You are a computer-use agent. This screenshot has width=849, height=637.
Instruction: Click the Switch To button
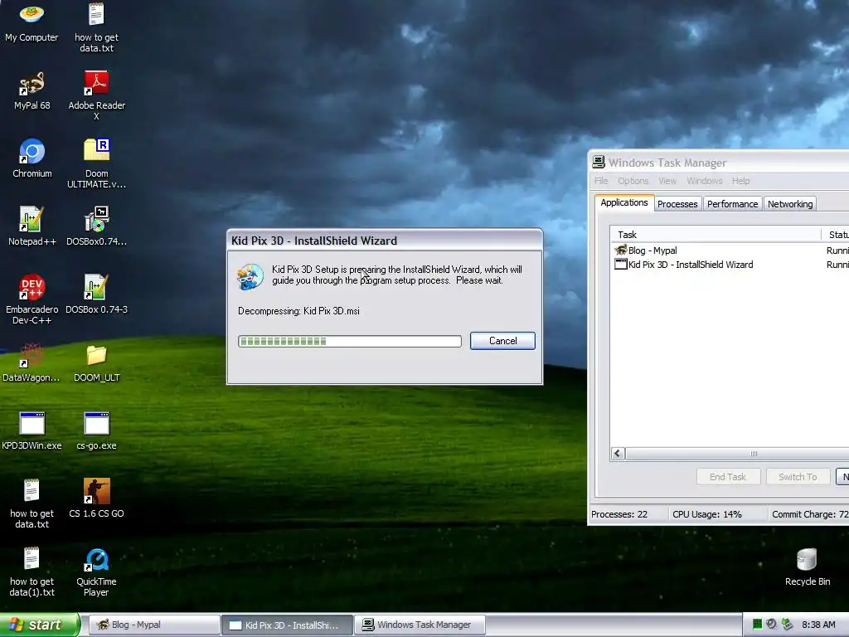[x=798, y=477]
